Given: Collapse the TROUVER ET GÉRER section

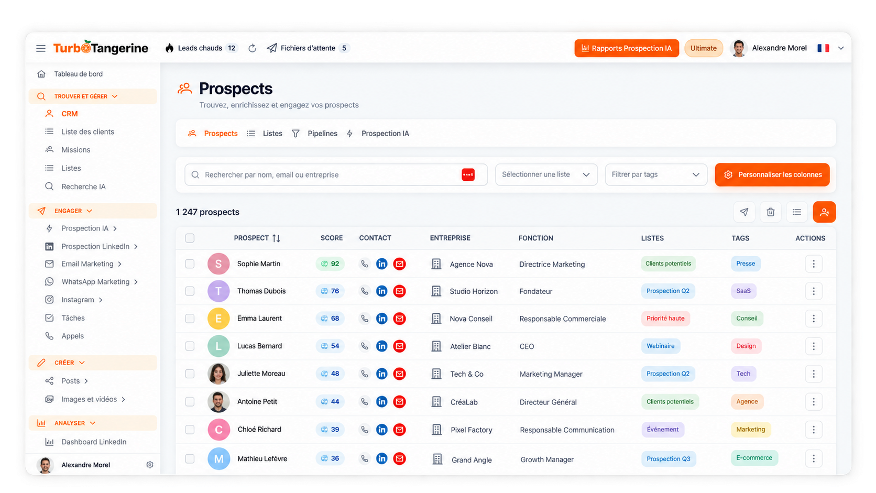Looking at the screenshot, I should coord(93,96).
